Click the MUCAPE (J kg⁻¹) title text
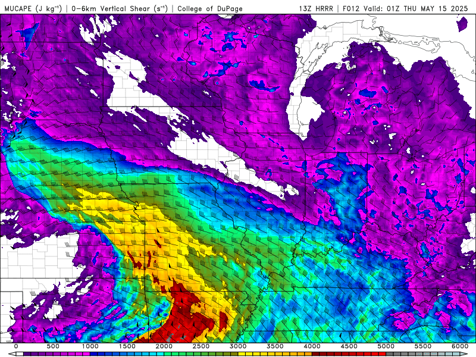 click(x=33, y=8)
